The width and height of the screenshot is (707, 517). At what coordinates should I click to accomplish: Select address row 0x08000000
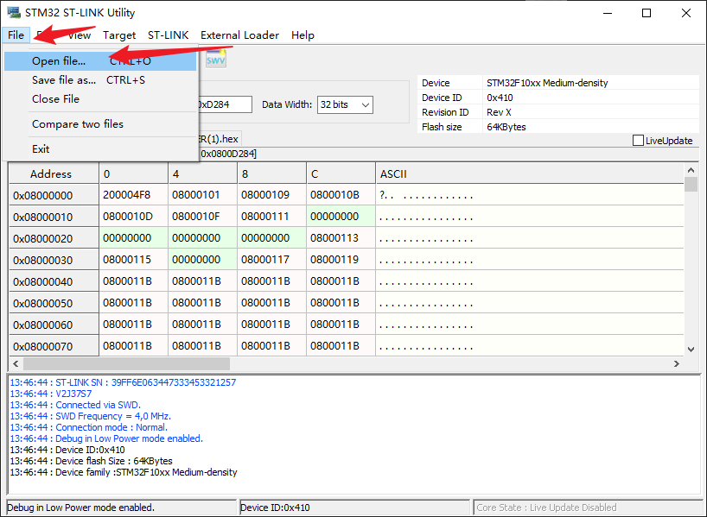coord(54,195)
